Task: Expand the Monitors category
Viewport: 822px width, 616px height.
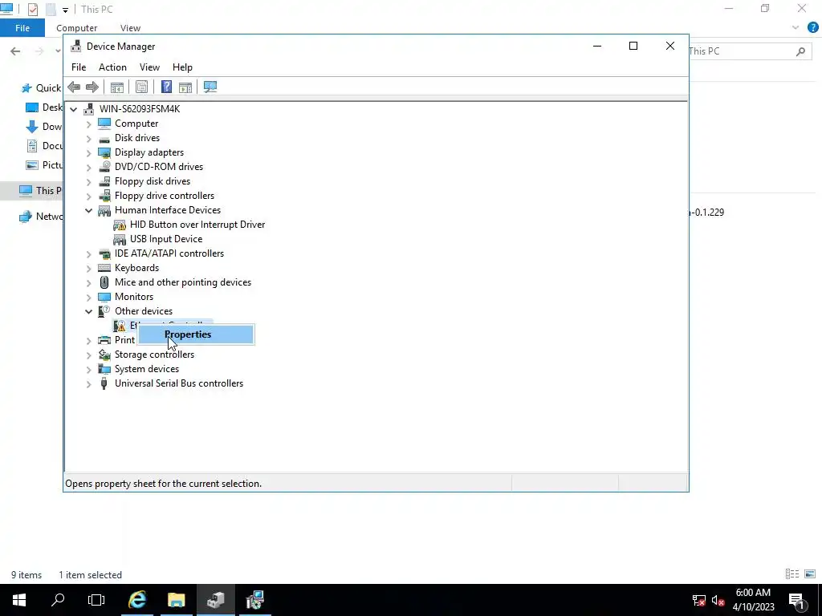Action: (x=88, y=297)
